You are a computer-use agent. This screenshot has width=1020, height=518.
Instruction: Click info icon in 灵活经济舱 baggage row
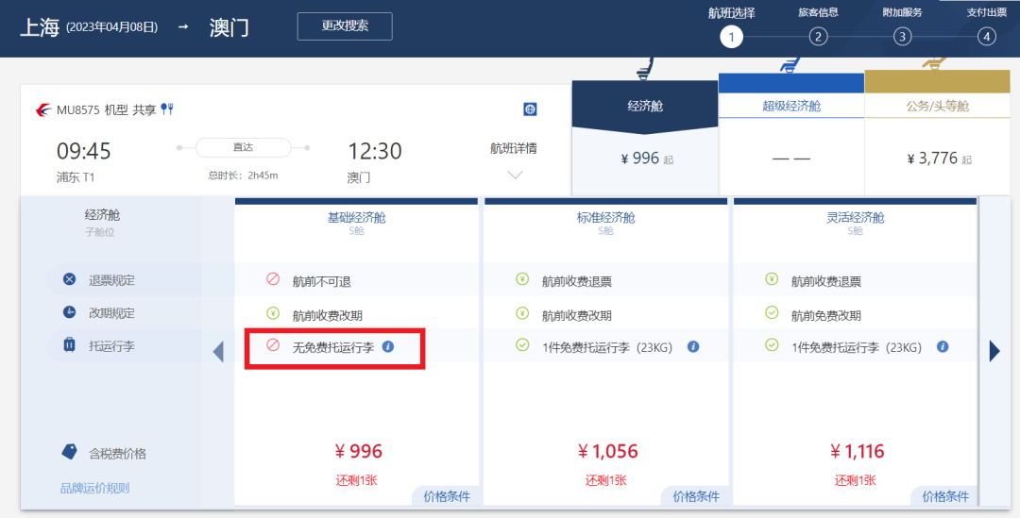click(943, 346)
